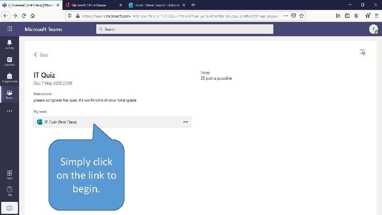Click the Teams search box
Screen dimensions: 382x215
185,29
